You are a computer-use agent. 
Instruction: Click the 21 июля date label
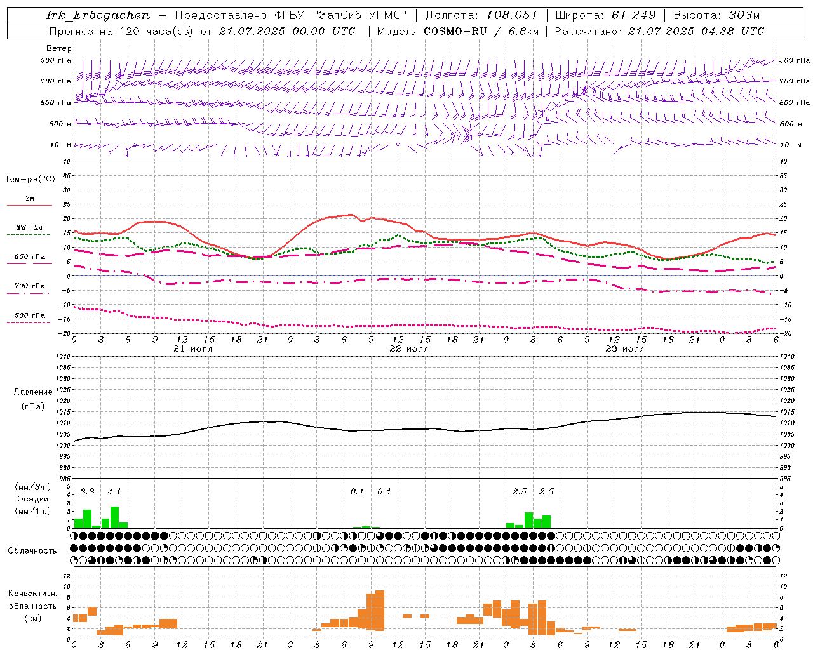[x=193, y=349]
